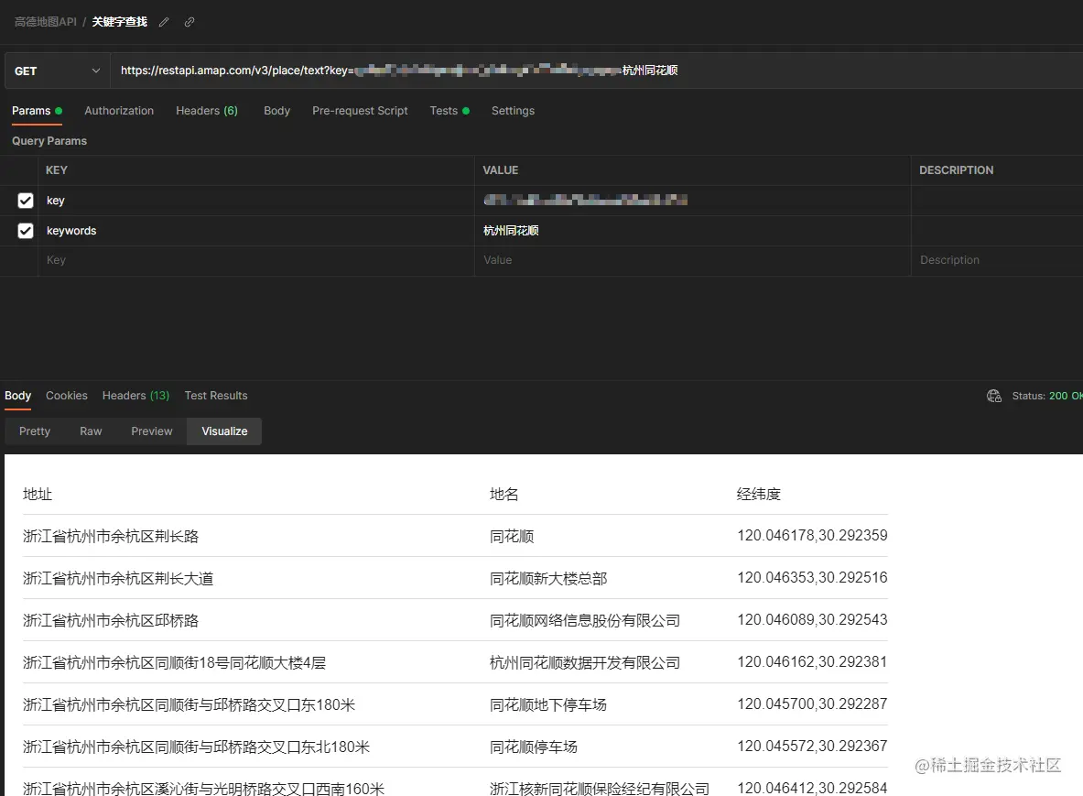Open the Tests tab
Viewport: 1083px width, 796px height.
coord(449,111)
